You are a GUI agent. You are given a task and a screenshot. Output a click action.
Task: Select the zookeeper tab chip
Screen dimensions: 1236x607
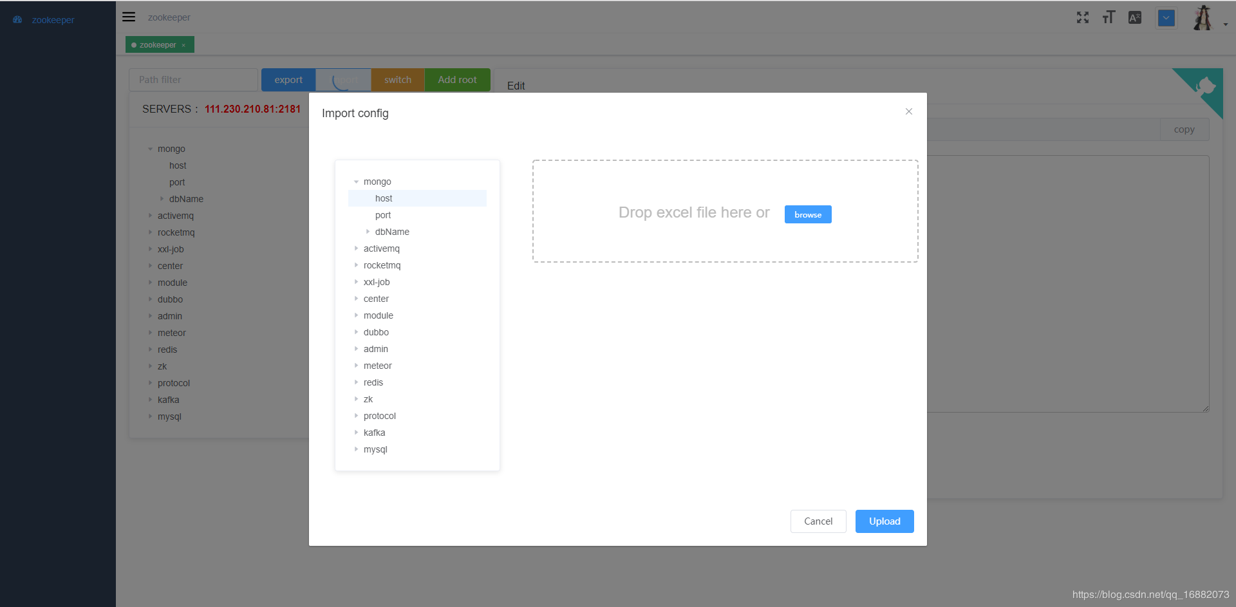pyautogui.click(x=156, y=44)
